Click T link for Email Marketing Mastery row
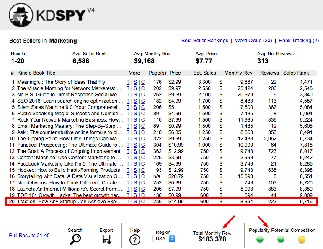Image resolution: width=323 pixels, height=249 pixels. point(128,126)
